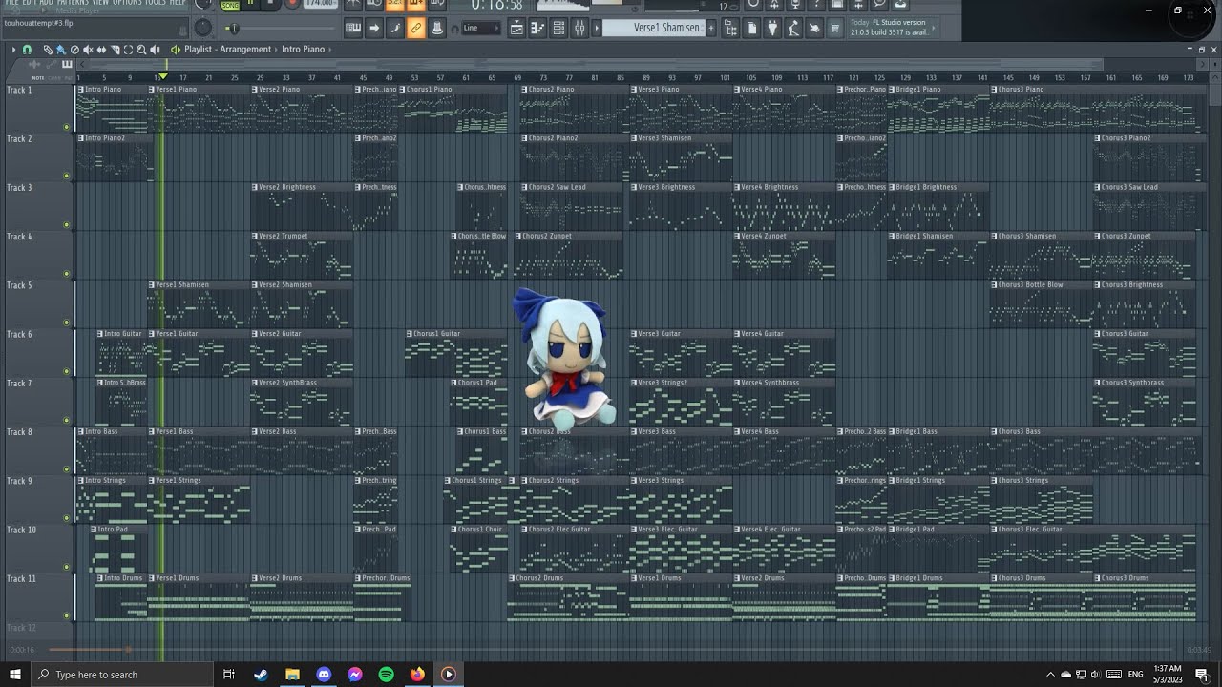The width and height of the screenshot is (1222, 687).
Task: Open playlist options arrow menu
Action: click(x=13, y=49)
